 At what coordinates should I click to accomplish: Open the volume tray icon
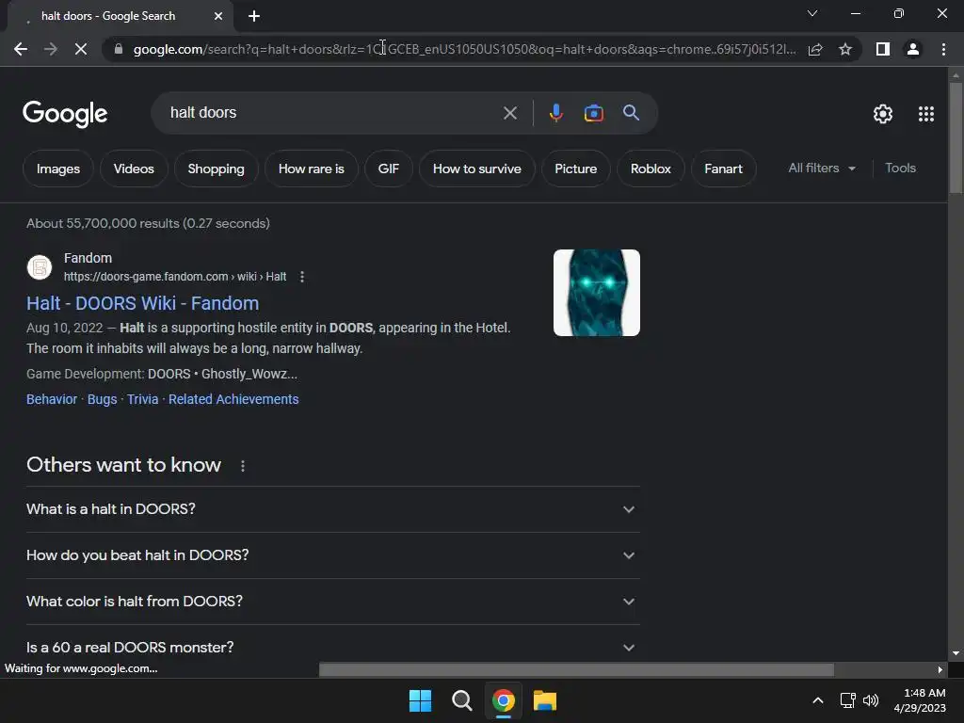point(871,700)
